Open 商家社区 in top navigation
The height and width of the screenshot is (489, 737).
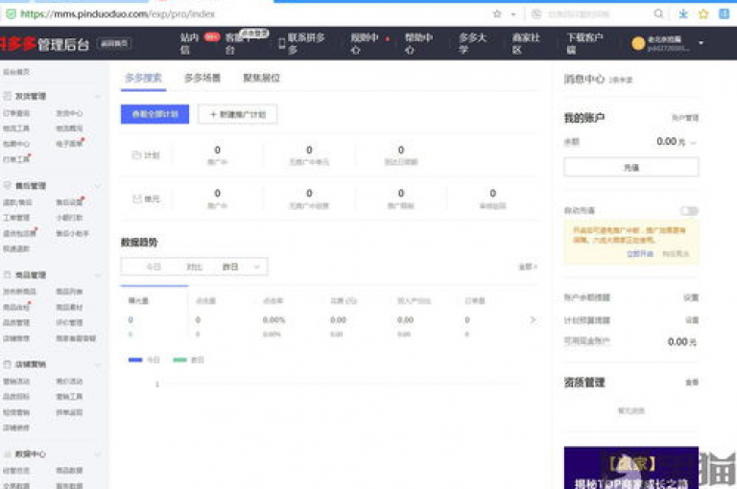(526, 43)
